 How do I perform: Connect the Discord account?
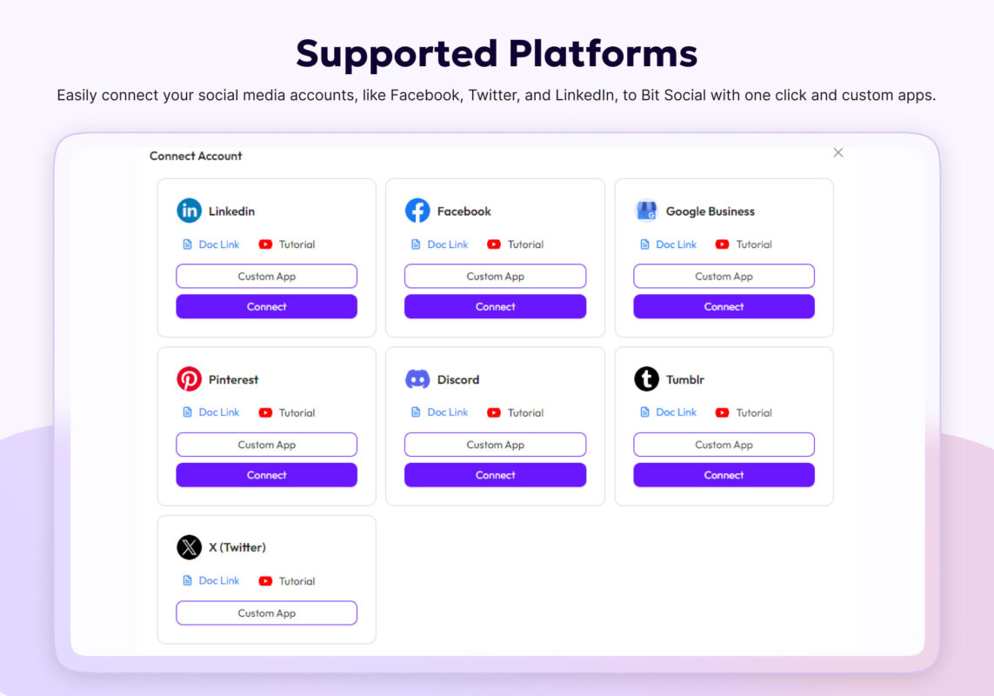(495, 474)
